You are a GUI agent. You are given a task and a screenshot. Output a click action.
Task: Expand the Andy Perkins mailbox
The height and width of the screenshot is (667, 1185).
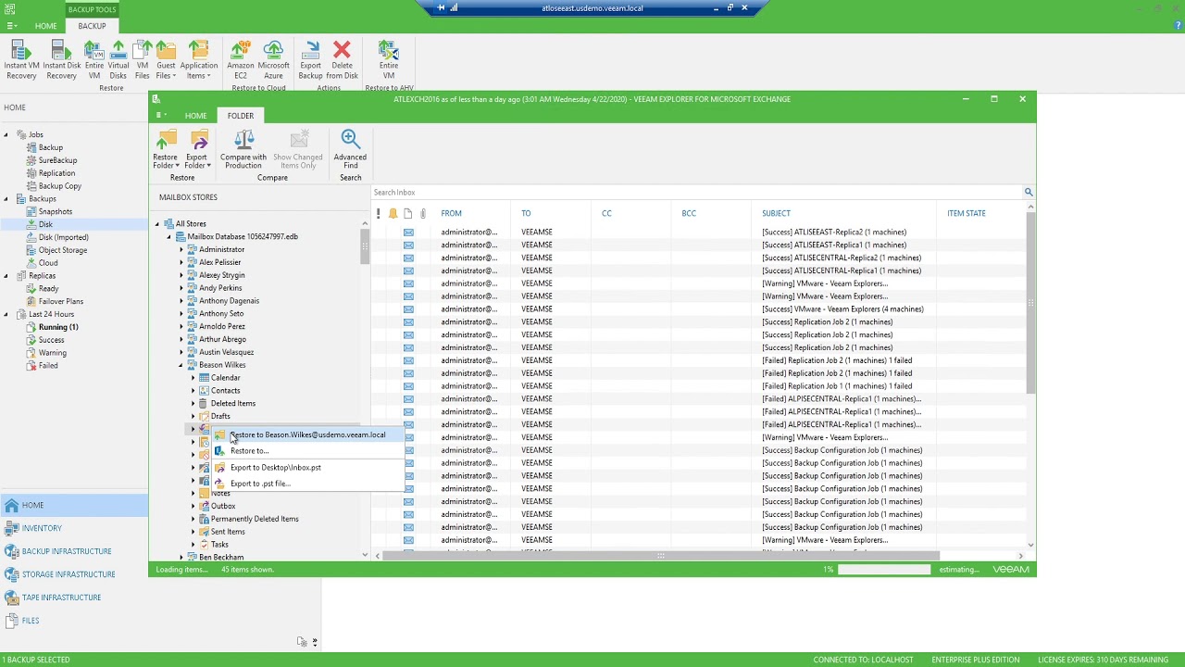(x=181, y=288)
